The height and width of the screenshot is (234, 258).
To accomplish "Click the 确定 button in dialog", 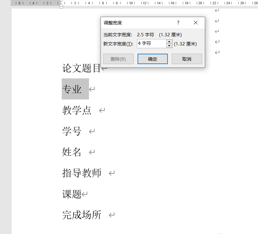I will click(x=153, y=59).
